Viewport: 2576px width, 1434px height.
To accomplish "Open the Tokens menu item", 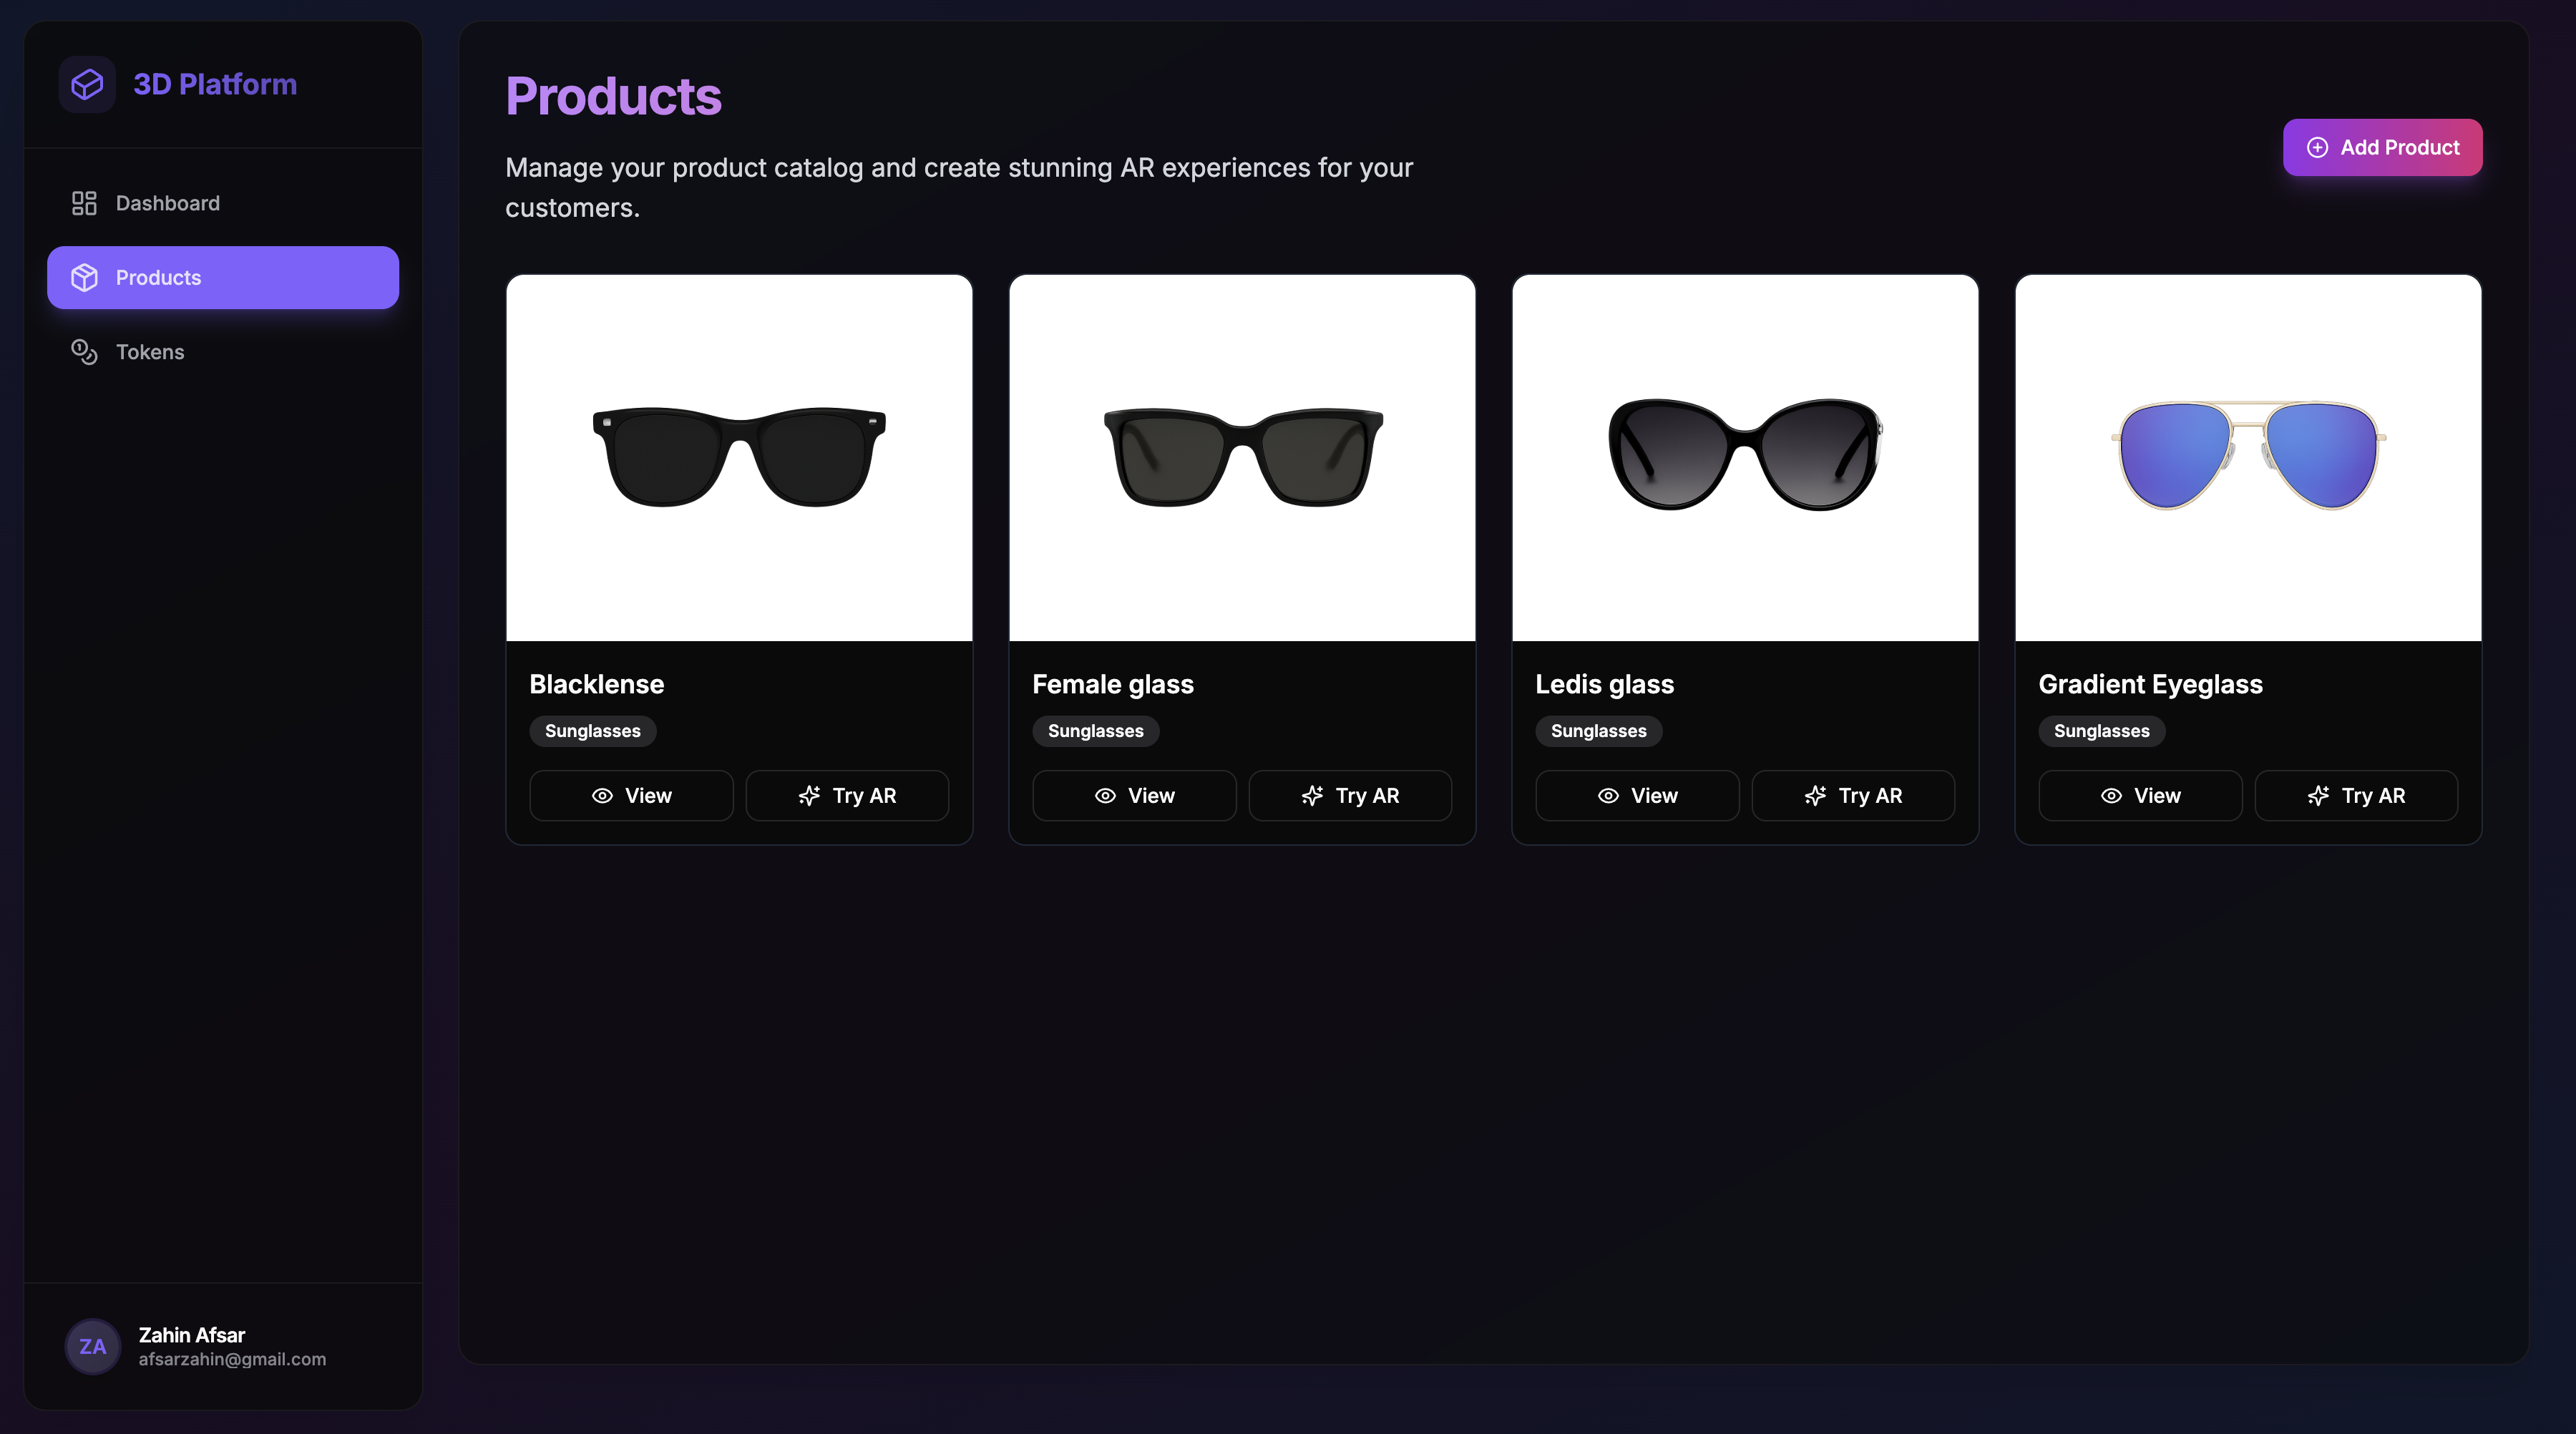I will pos(150,352).
